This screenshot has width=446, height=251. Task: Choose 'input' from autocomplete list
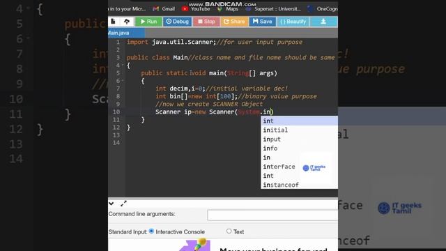tap(299, 139)
